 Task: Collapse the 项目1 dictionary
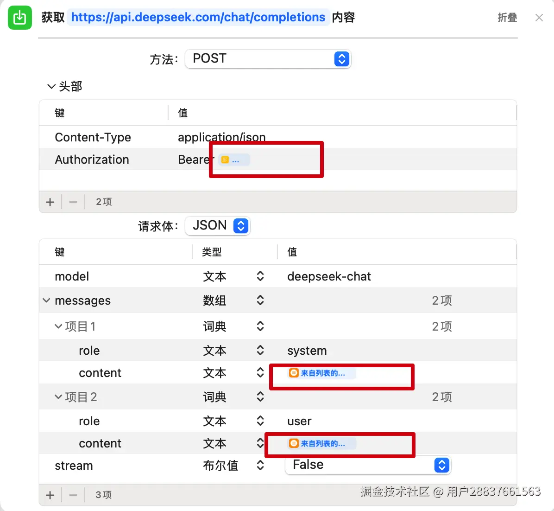click(58, 326)
